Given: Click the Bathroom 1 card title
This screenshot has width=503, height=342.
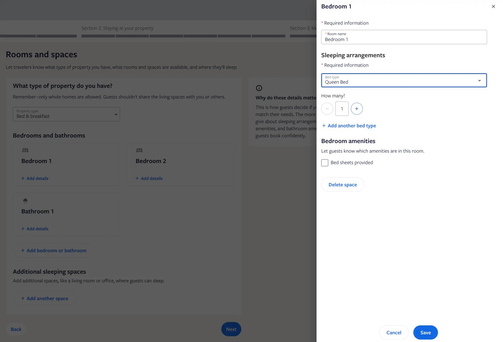Looking at the screenshot, I should click(x=37, y=211).
